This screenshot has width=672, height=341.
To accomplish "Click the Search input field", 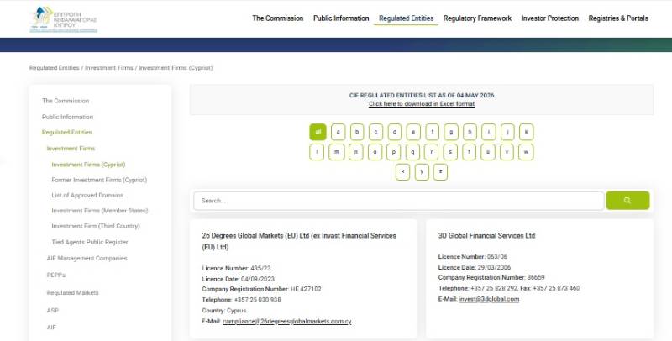I will (398, 201).
